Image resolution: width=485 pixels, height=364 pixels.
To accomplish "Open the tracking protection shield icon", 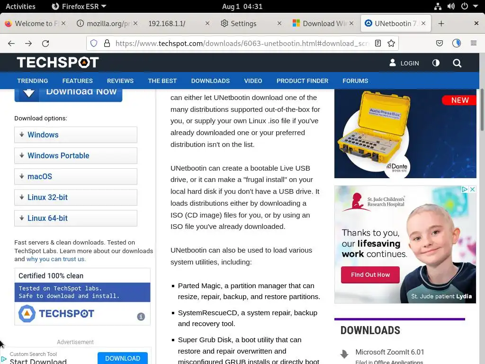I will [94, 43].
